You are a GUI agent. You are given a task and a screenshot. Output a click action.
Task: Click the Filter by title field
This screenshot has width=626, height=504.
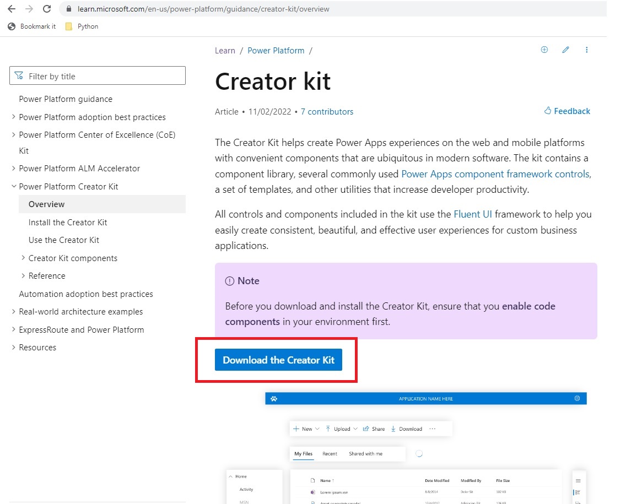tap(98, 76)
